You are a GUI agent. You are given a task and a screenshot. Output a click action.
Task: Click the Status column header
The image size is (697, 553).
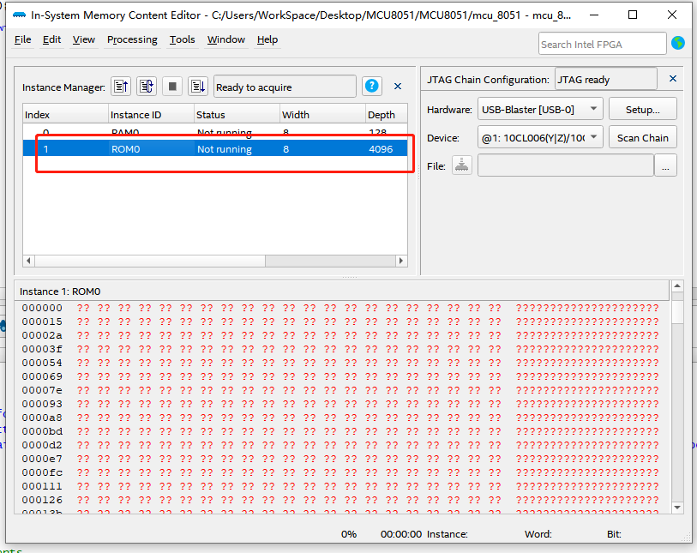pos(237,114)
